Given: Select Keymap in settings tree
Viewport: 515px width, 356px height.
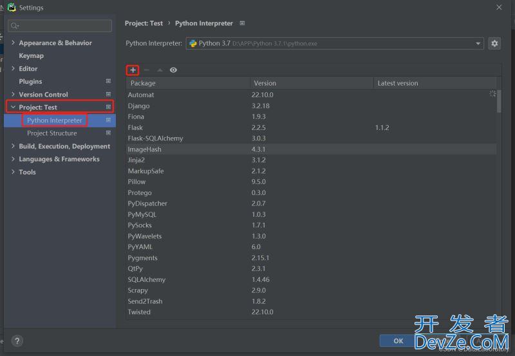Looking at the screenshot, I should [x=31, y=56].
